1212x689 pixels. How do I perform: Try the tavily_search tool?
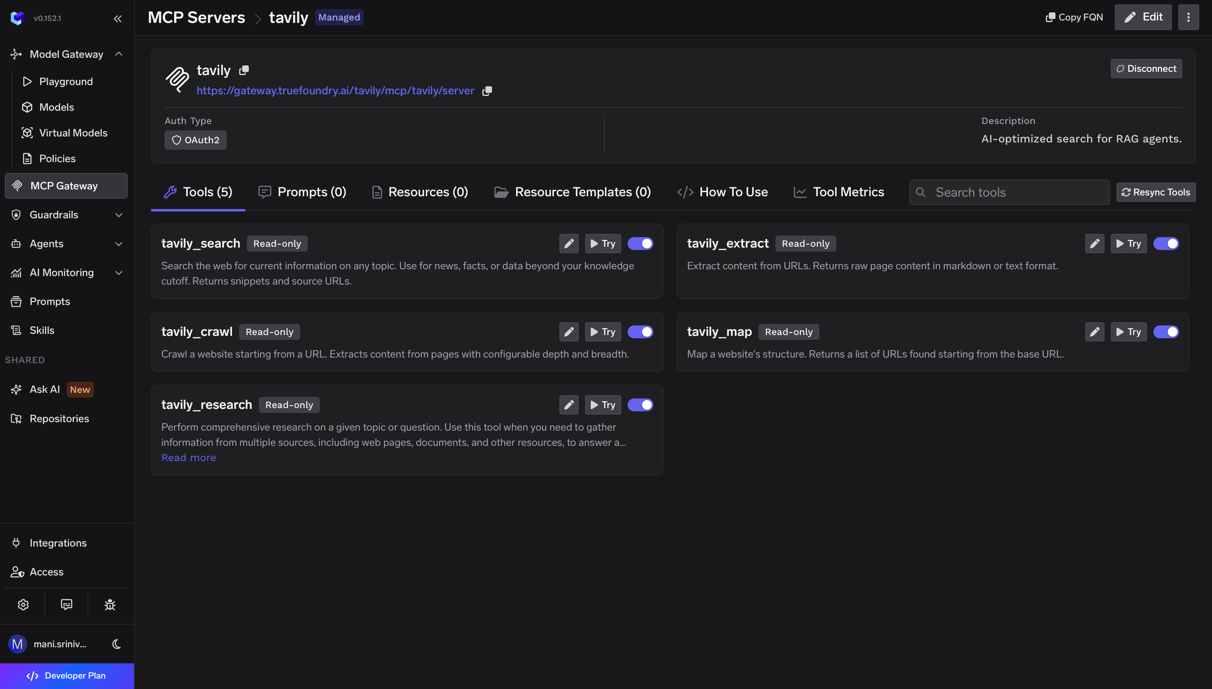[603, 244]
